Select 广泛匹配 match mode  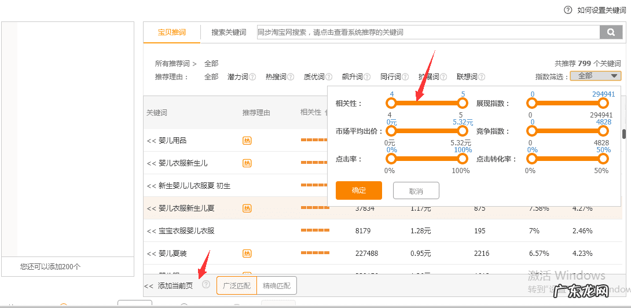tap(237, 285)
